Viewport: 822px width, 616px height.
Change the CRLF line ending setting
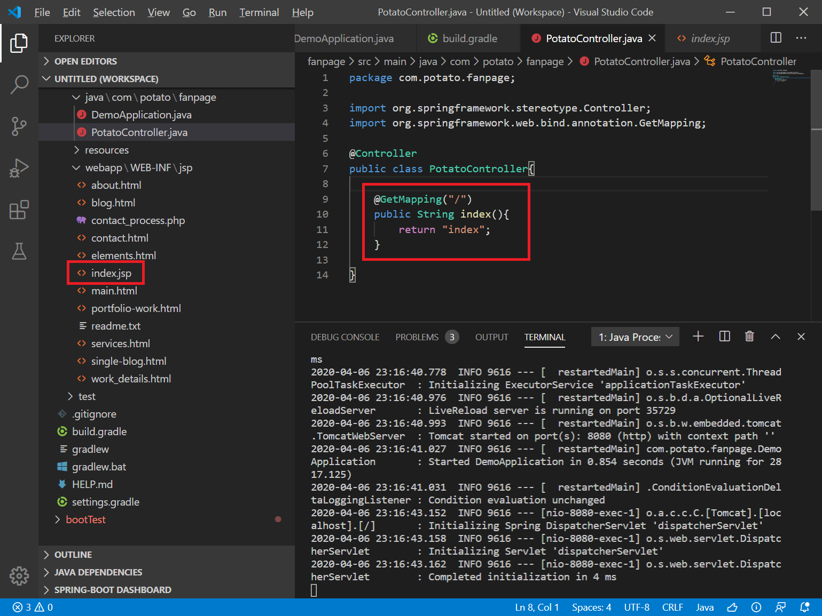pyautogui.click(x=672, y=607)
